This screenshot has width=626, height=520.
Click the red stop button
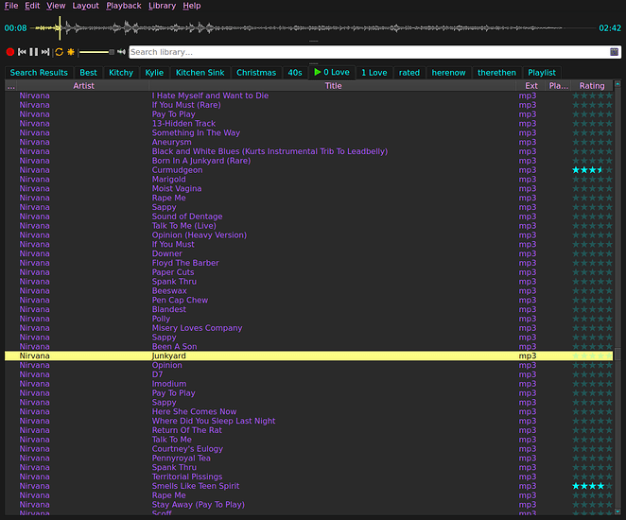pos(10,52)
